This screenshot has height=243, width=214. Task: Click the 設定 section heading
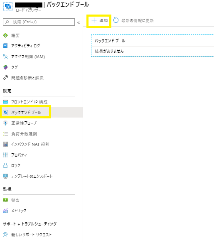point(7,91)
